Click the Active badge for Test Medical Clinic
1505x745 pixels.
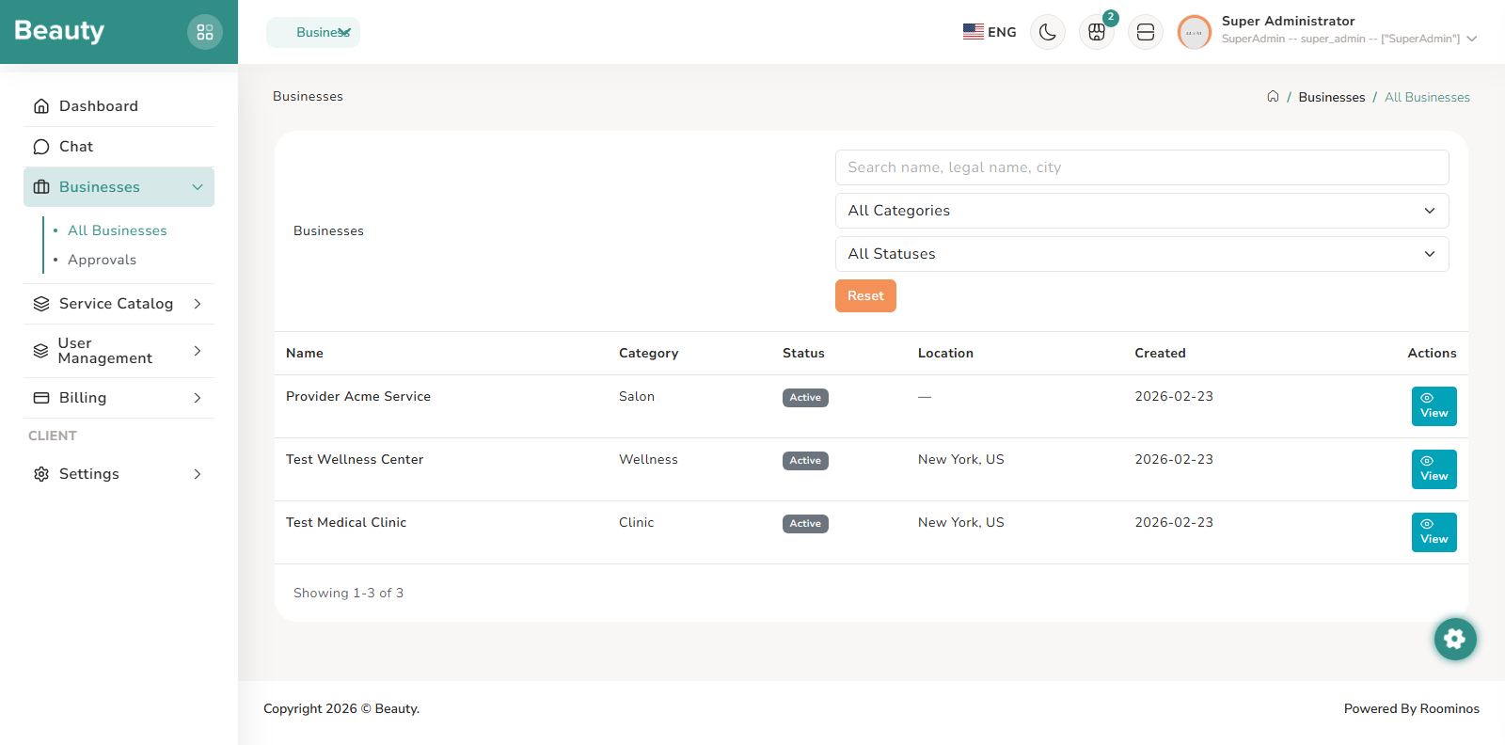point(805,524)
